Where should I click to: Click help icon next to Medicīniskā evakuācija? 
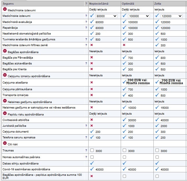click(x=86, y=22)
